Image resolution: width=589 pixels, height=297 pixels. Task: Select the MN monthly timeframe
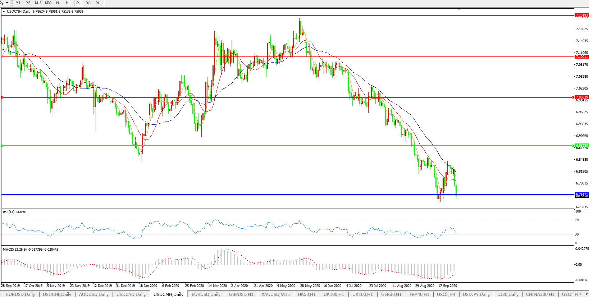click(98, 3)
